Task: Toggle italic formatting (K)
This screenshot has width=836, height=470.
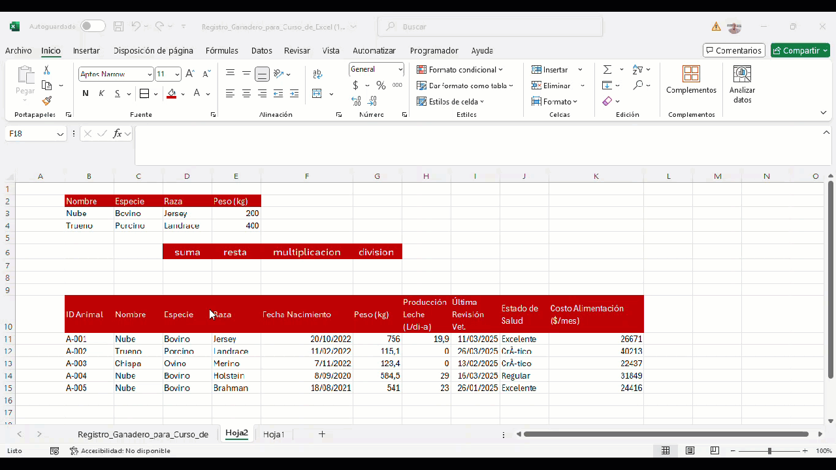Action: pos(101,93)
